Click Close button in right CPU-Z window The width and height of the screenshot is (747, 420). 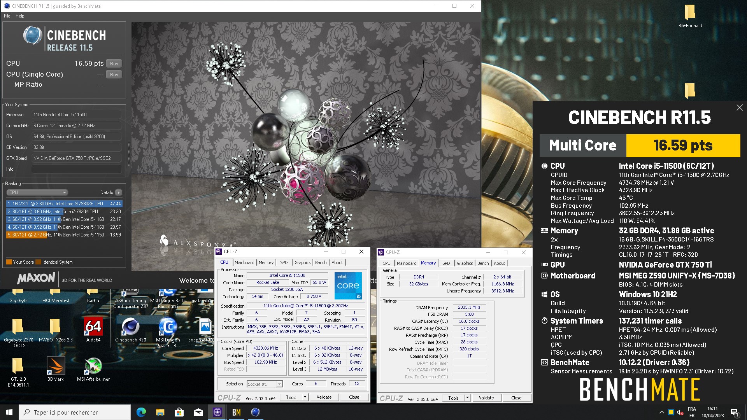pyautogui.click(x=516, y=398)
